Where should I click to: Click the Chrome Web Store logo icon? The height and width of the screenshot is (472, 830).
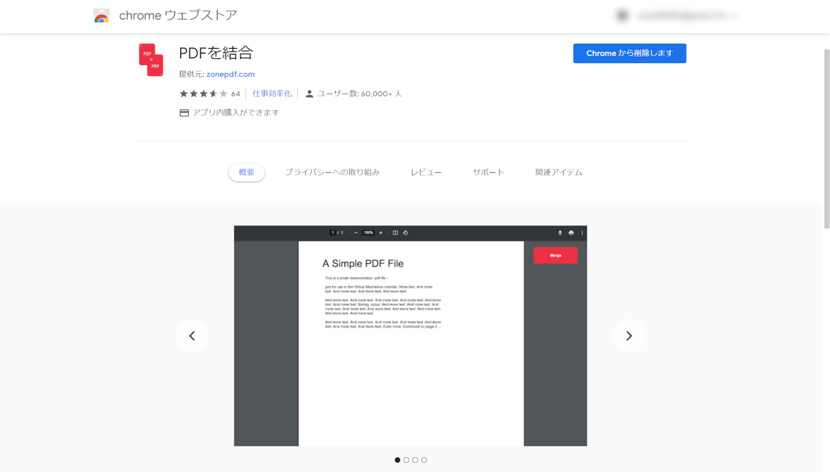click(x=101, y=16)
